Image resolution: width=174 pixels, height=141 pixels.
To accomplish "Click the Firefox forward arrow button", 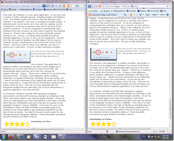I will (x=47, y=6).
